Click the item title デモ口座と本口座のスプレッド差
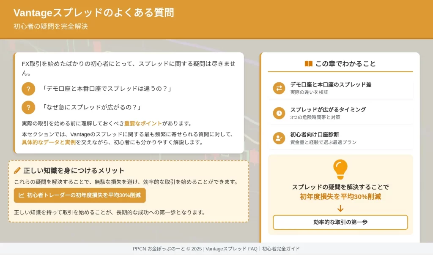This screenshot has height=255, width=433. tap(331, 84)
